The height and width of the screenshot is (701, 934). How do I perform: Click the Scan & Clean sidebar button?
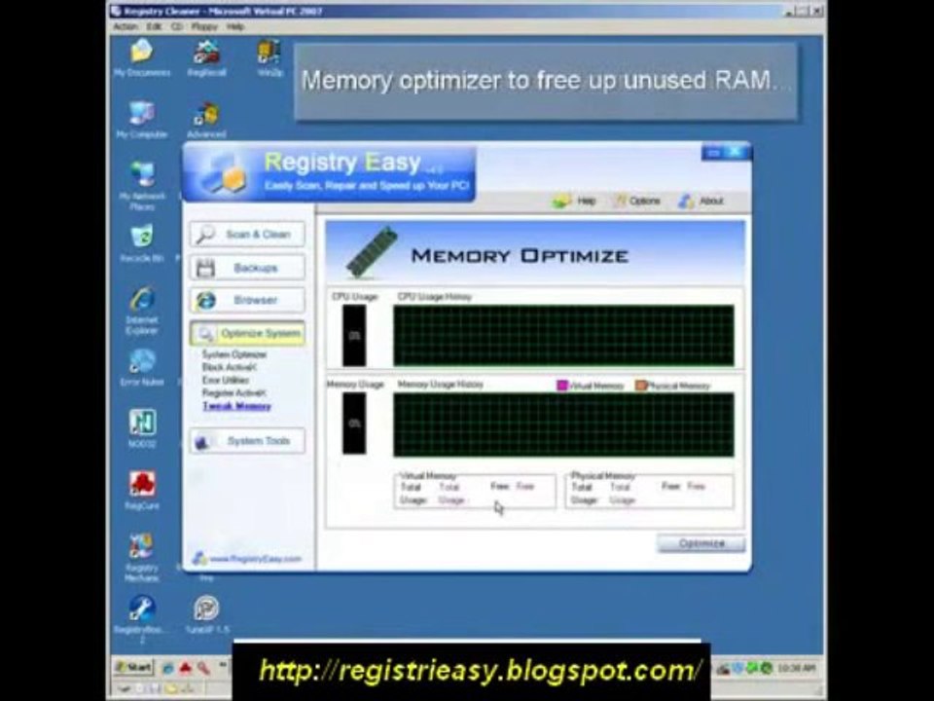coord(247,235)
